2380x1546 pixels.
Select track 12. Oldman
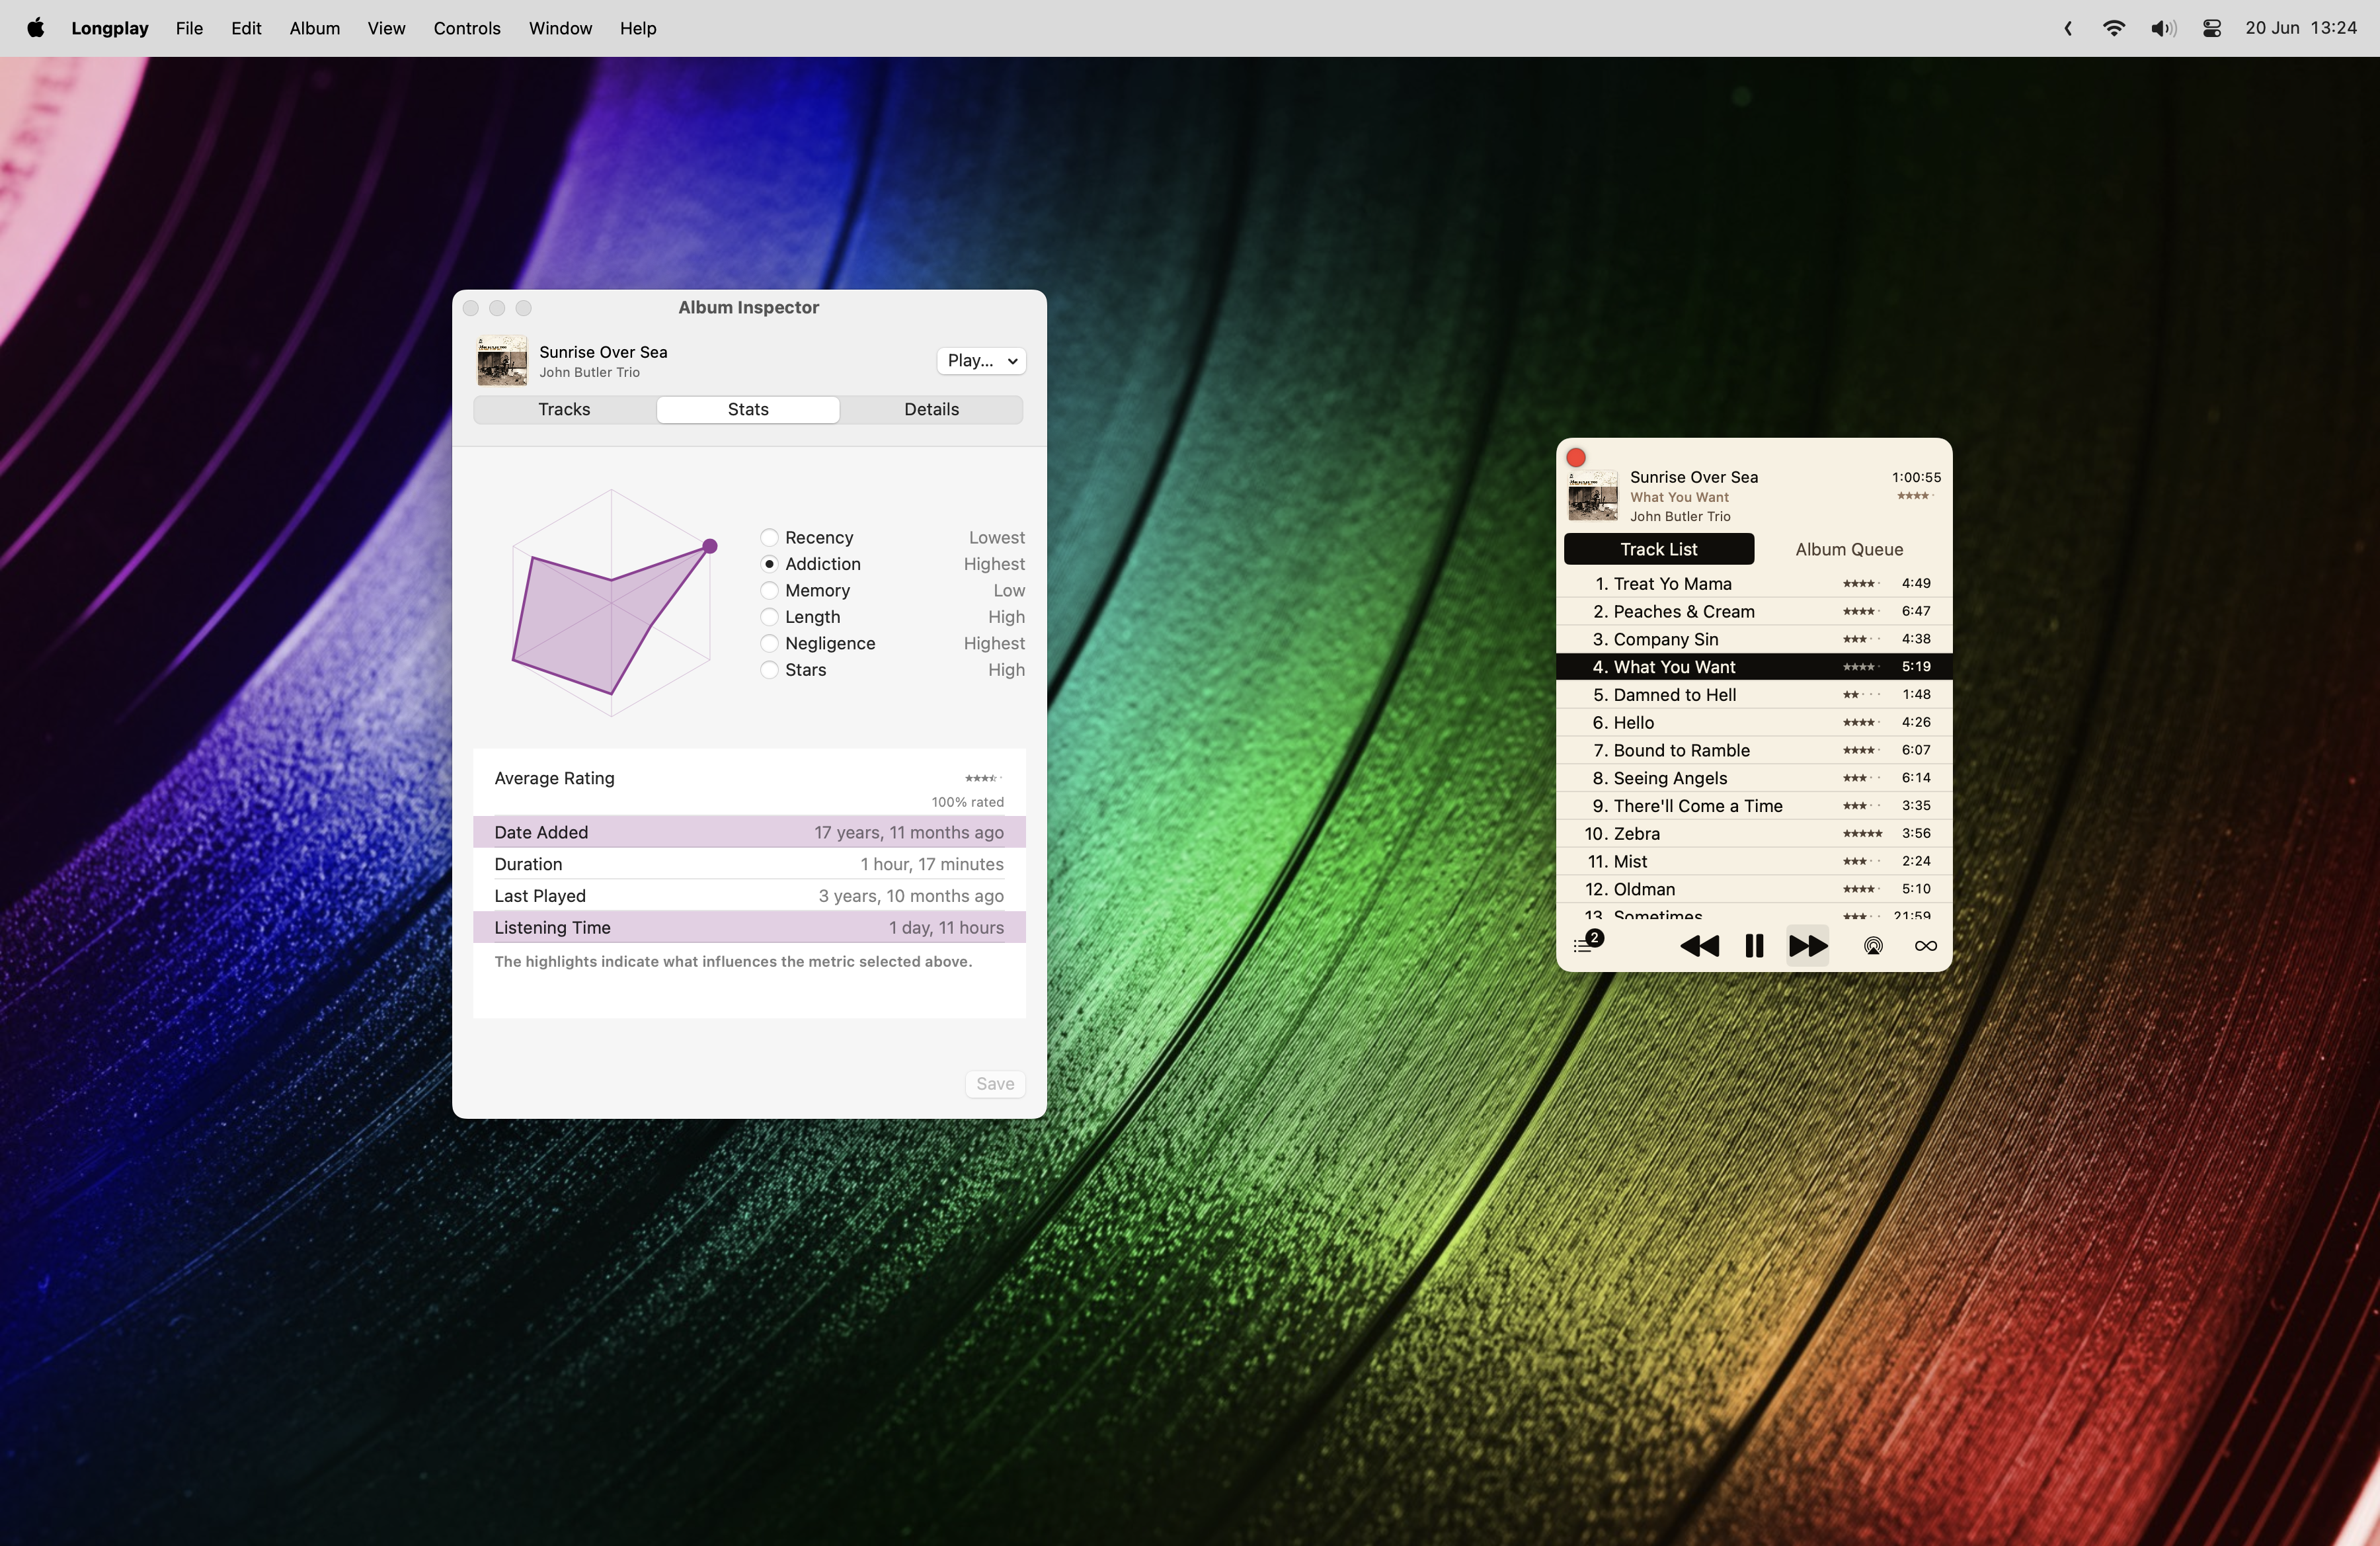coord(1753,889)
